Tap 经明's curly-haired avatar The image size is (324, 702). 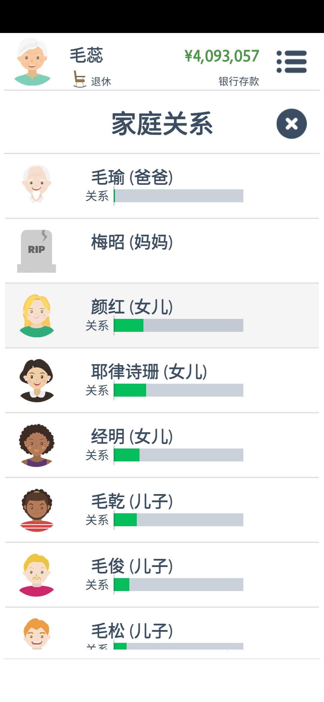click(37, 445)
